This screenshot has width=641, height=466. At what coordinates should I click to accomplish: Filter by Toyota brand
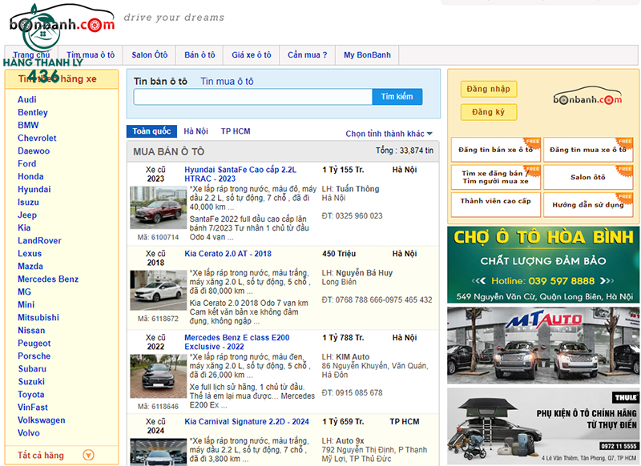pos(31,395)
